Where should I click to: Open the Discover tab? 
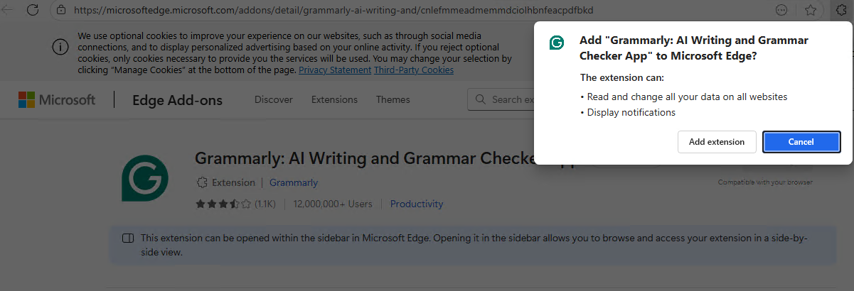tap(274, 100)
